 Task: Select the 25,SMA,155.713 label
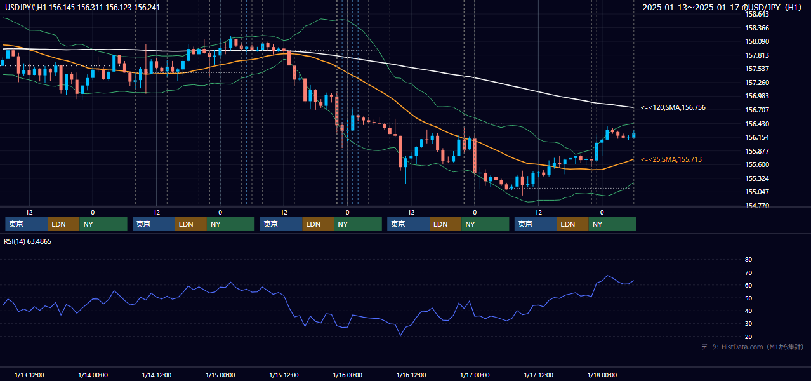pos(671,159)
